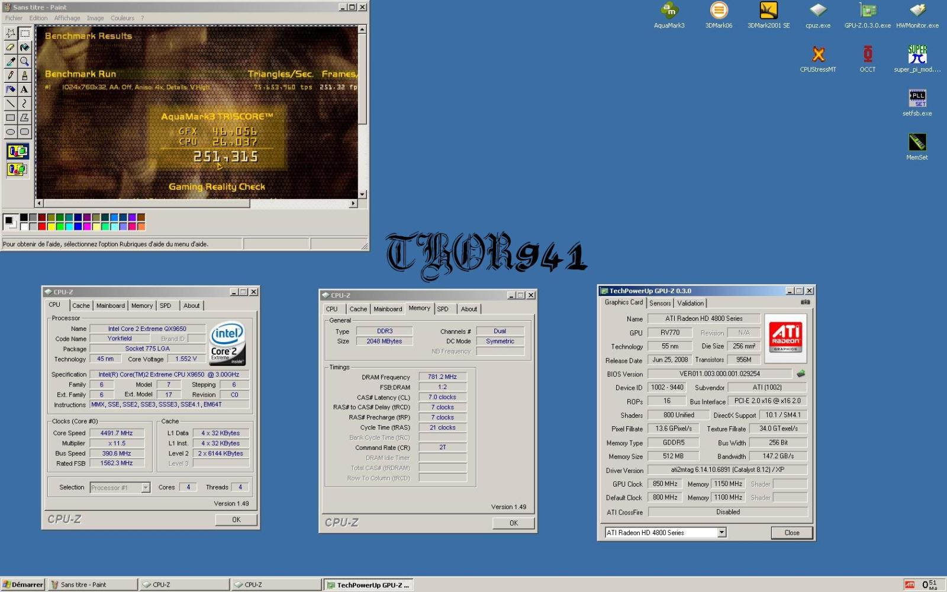
Task: Click the Paint horizontal scrollbar right arrow
Action: point(353,203)
